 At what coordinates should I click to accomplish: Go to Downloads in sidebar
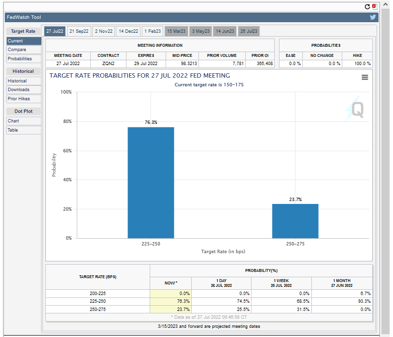point(24,90)
